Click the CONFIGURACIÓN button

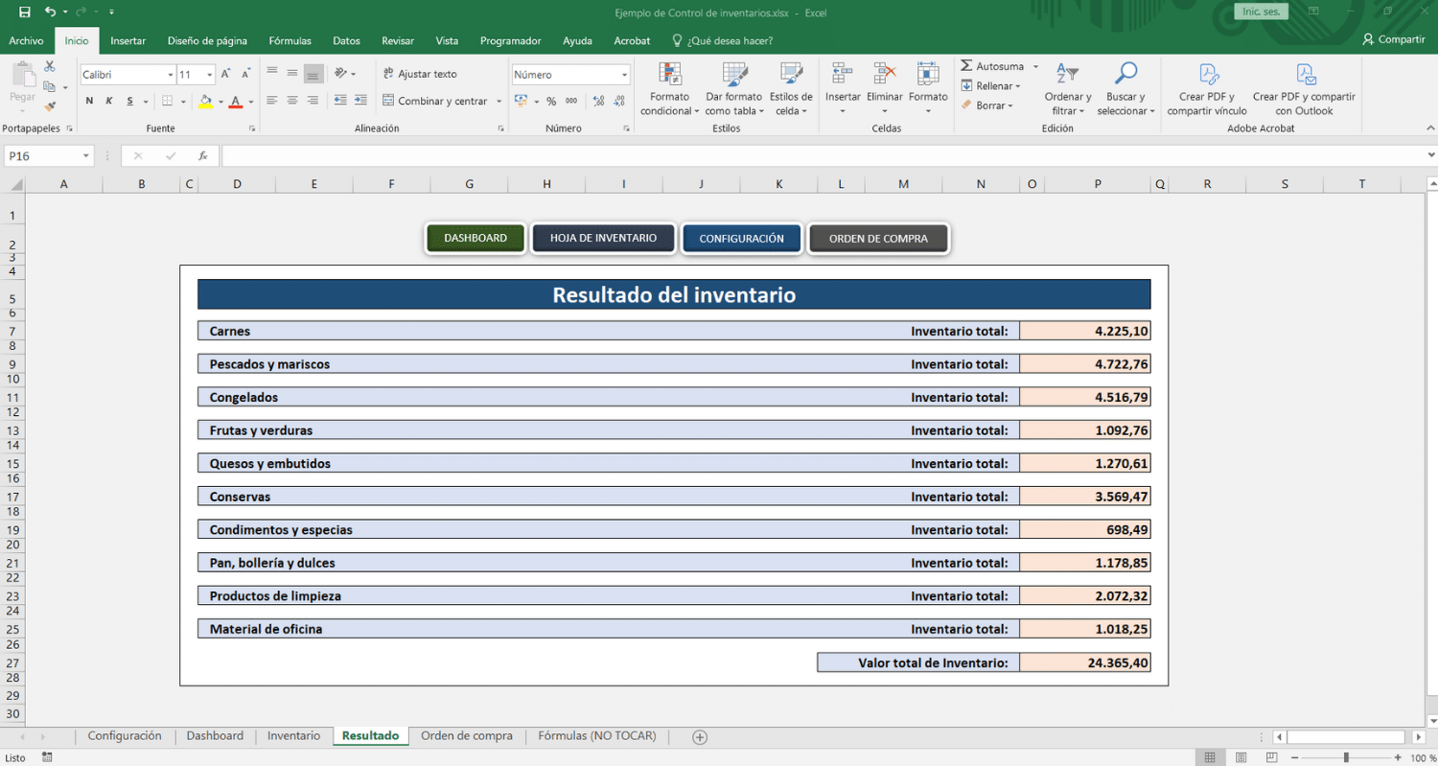(x=741, y=239)
